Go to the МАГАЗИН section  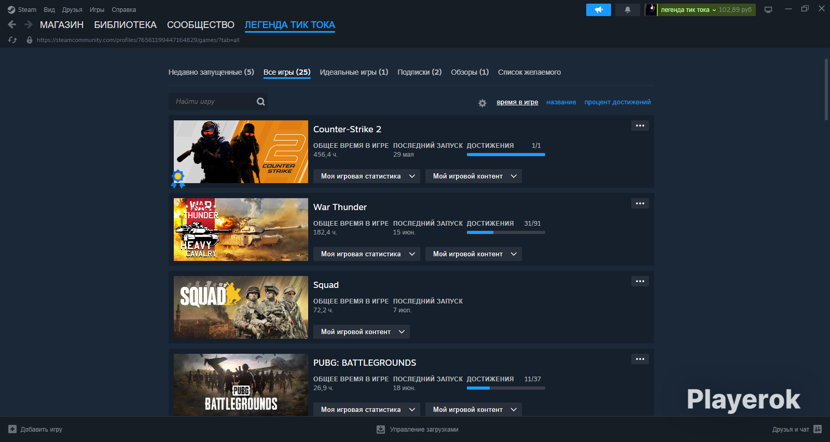62,25
